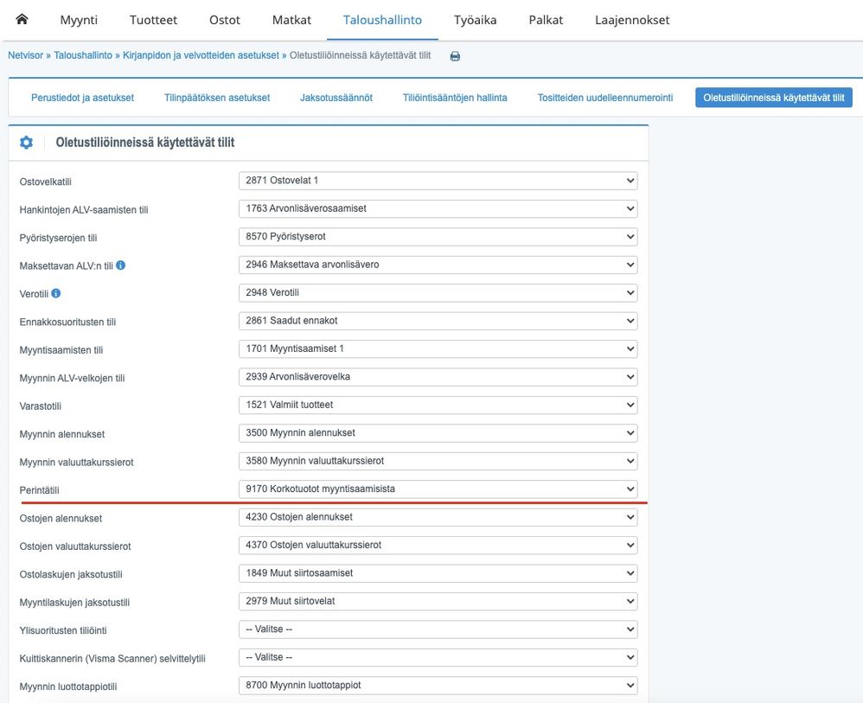
Task: Go to the Palkat menu
Action: 546,20
